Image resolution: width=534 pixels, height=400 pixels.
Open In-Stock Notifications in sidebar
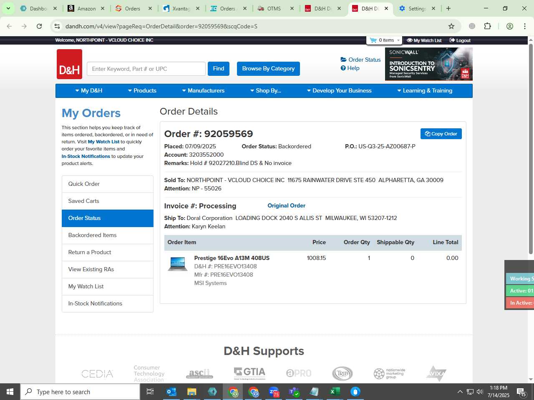[x=108, y=303]
